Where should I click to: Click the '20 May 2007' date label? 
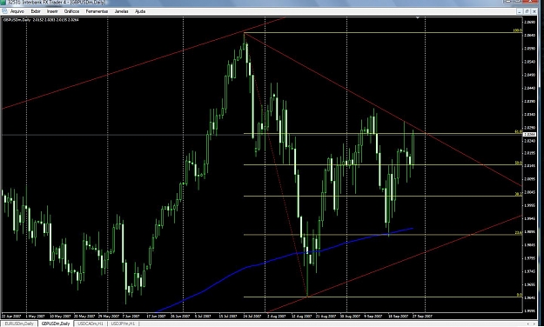[85, 317]
